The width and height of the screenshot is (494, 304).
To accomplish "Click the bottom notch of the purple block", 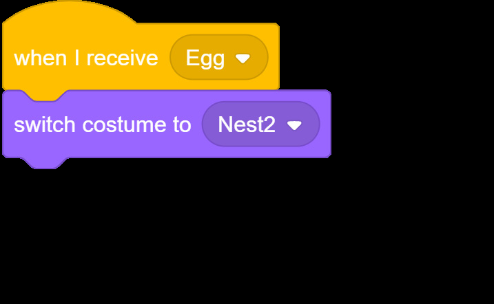I will [45, 163].
